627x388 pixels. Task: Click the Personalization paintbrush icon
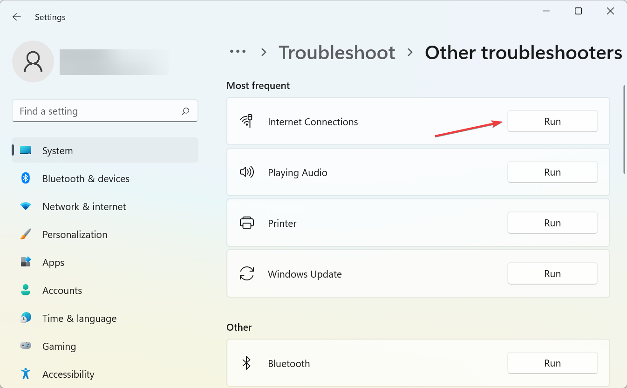26,234
